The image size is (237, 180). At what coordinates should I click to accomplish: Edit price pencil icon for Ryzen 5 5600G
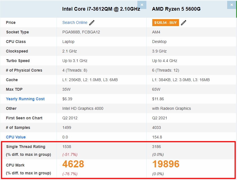[x=184, y=23]
